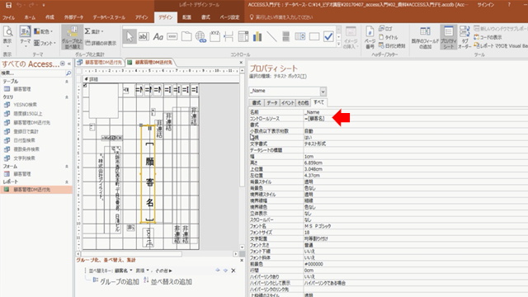This screenshot has width=528, height=297.
Task: Choose the Tab Control tool
Action: pos(186,36)
